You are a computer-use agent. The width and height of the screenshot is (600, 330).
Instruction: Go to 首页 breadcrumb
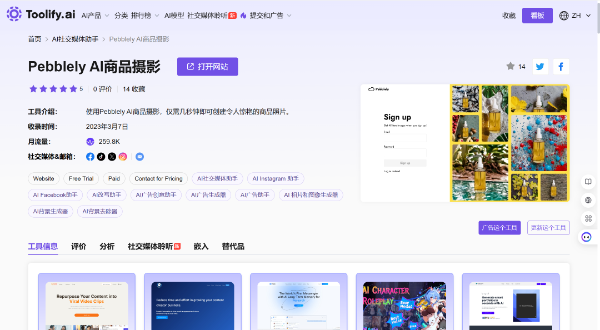coord(34,39)
